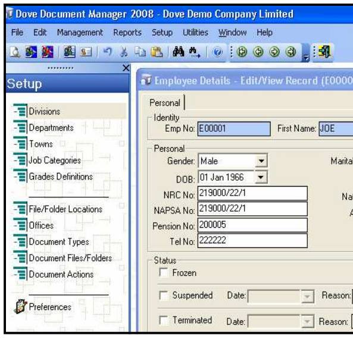Click the copy pages icon

pyautogui.click(x=140, y=52)
